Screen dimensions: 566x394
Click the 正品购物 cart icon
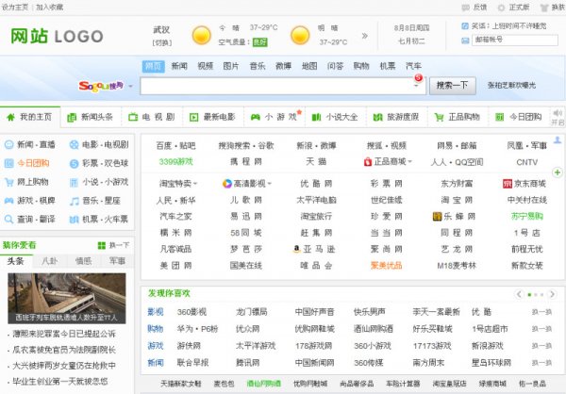click(x=439, y=117)
